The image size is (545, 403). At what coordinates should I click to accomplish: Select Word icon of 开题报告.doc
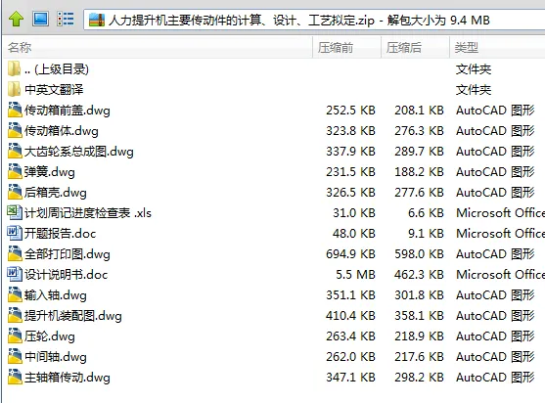point(15,233)
